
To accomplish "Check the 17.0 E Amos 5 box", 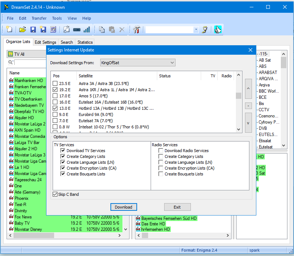I will tap(55, 96).
